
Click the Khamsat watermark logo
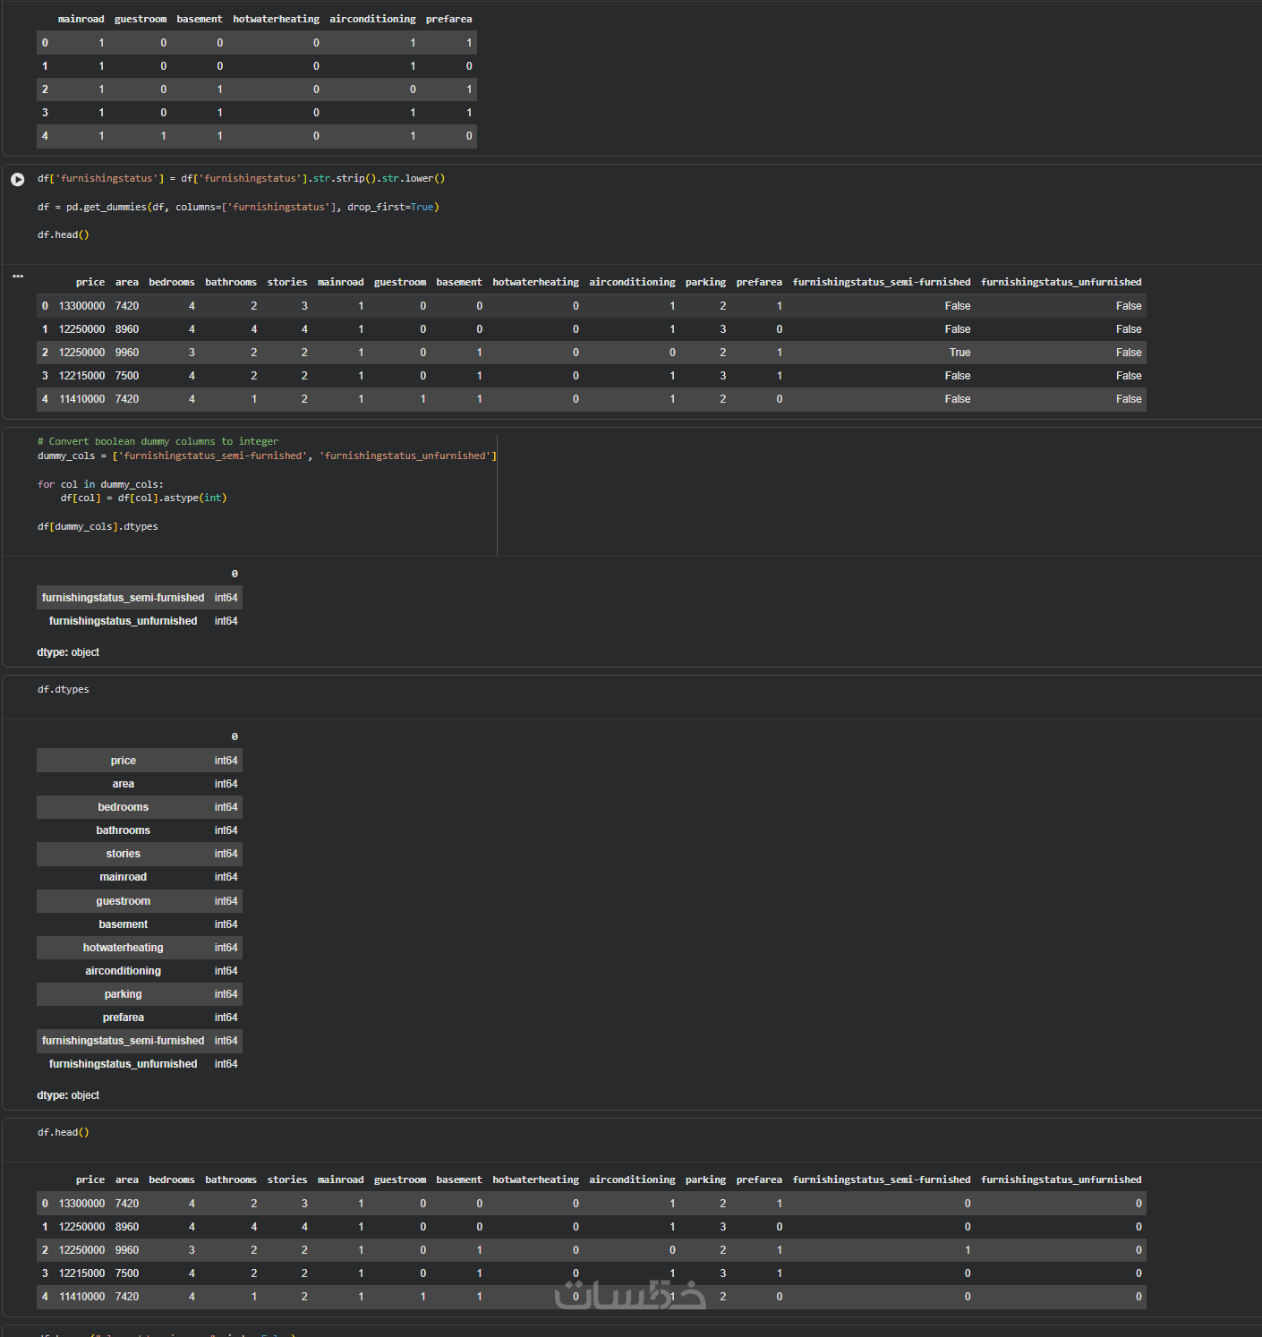(x=630, y=1294)
